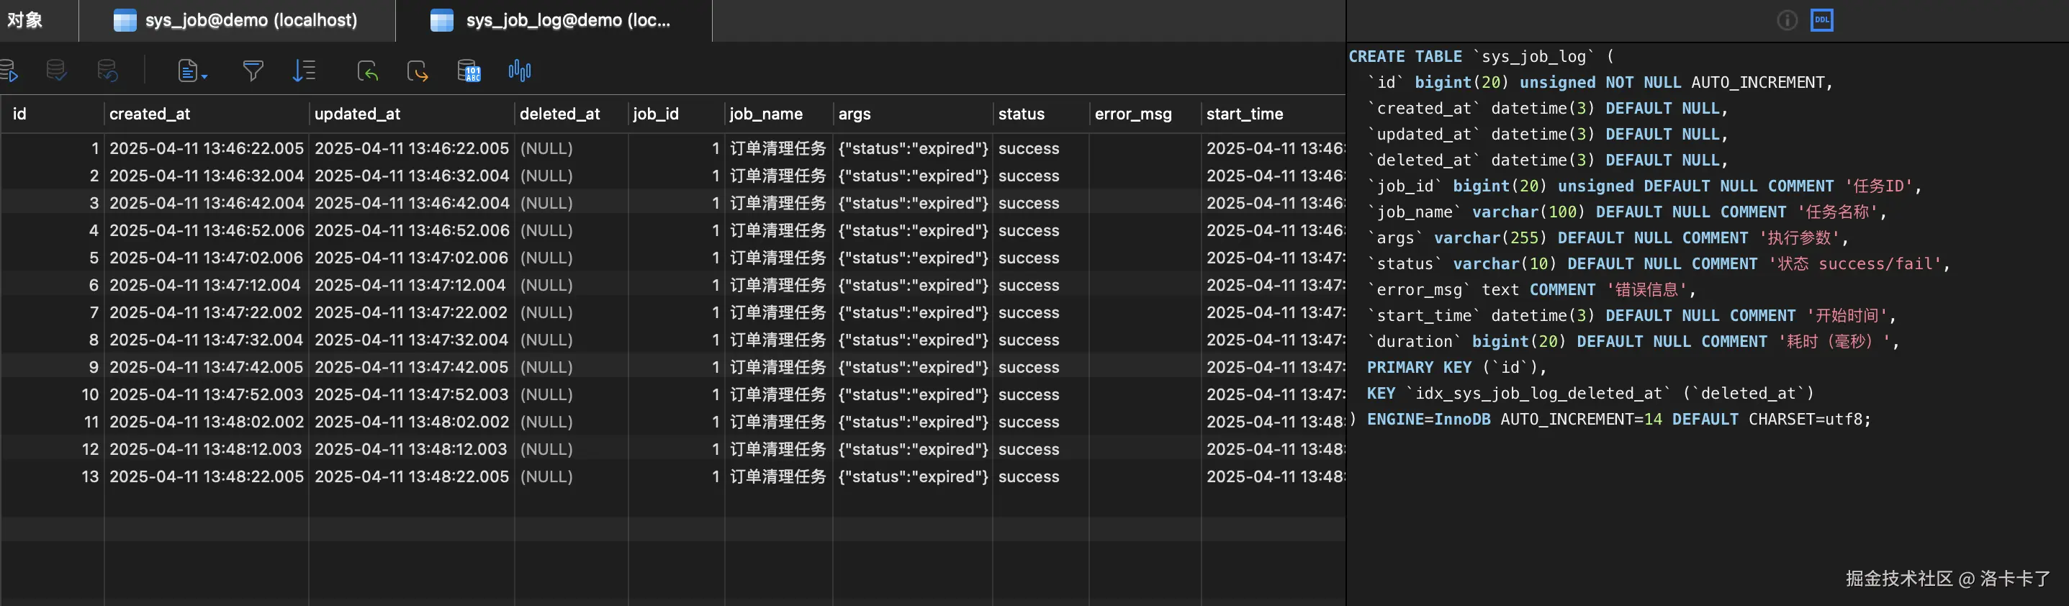Click the status column header
This screenshot has width=2069, height=606.
click(x=1021, y=114)
